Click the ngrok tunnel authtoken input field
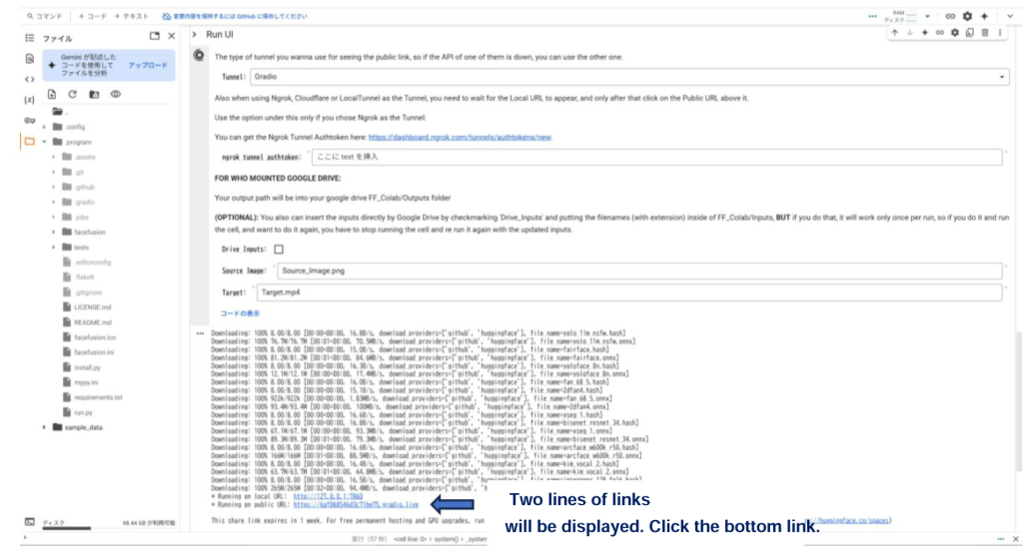This screenshot has height=554, width=1023. coord(657,157)
